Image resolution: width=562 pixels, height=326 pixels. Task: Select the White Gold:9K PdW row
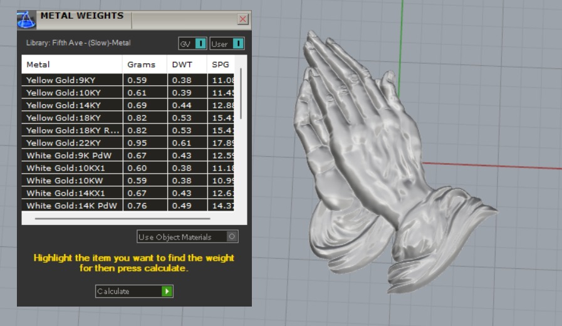[128, 155]
